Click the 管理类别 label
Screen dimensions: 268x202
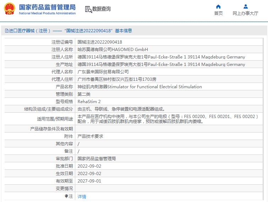pyautogui.click(x=64, y=94)
